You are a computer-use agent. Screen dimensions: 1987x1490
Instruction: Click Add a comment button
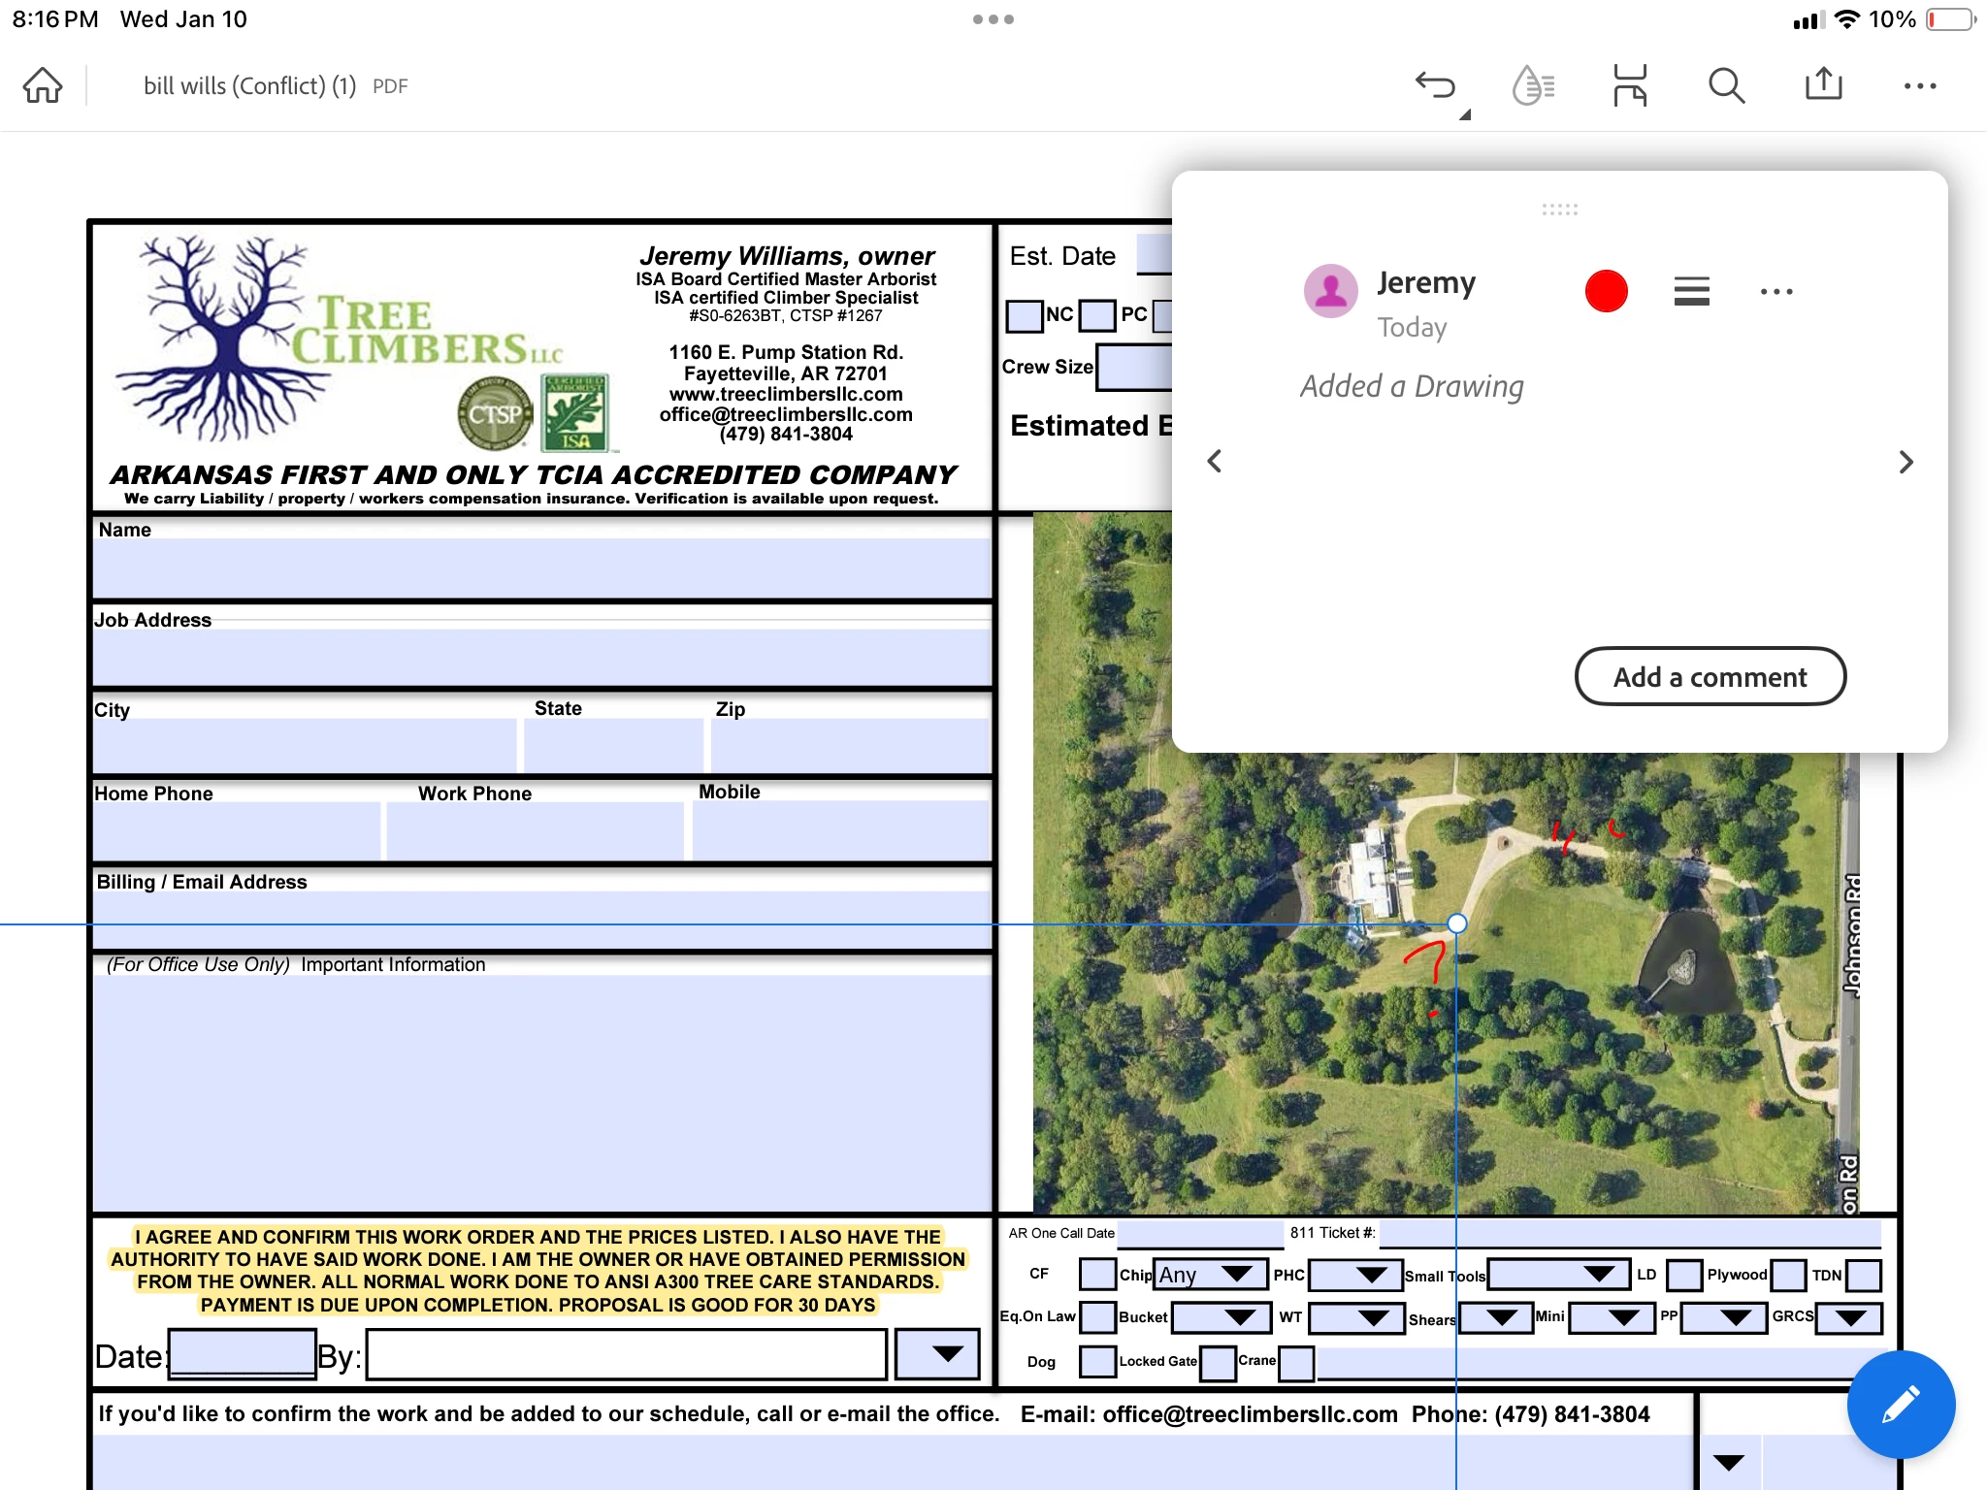click(1710, 676)
